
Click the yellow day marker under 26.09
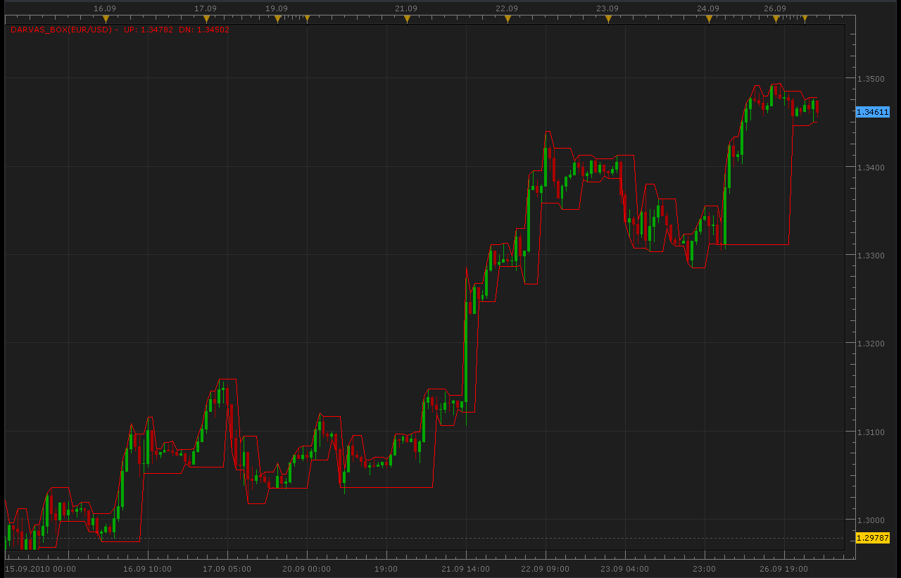[776, 19]
